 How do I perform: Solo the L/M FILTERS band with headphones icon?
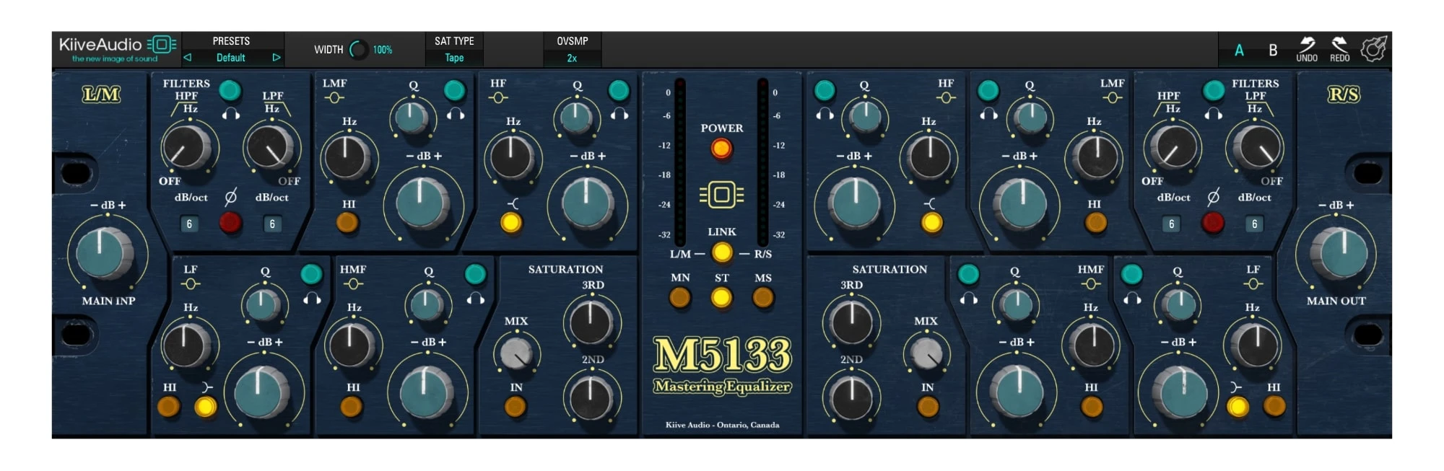(x=231, y=114)
